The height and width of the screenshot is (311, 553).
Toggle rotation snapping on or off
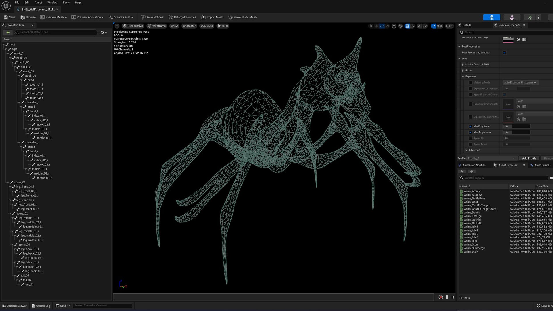pos(420,26)
